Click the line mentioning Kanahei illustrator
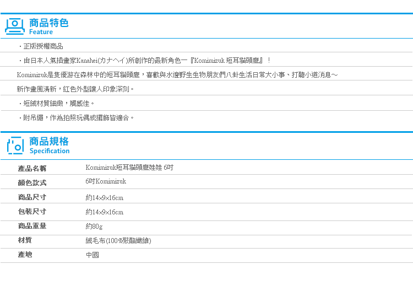413x291 pixels. click(144, 61)
